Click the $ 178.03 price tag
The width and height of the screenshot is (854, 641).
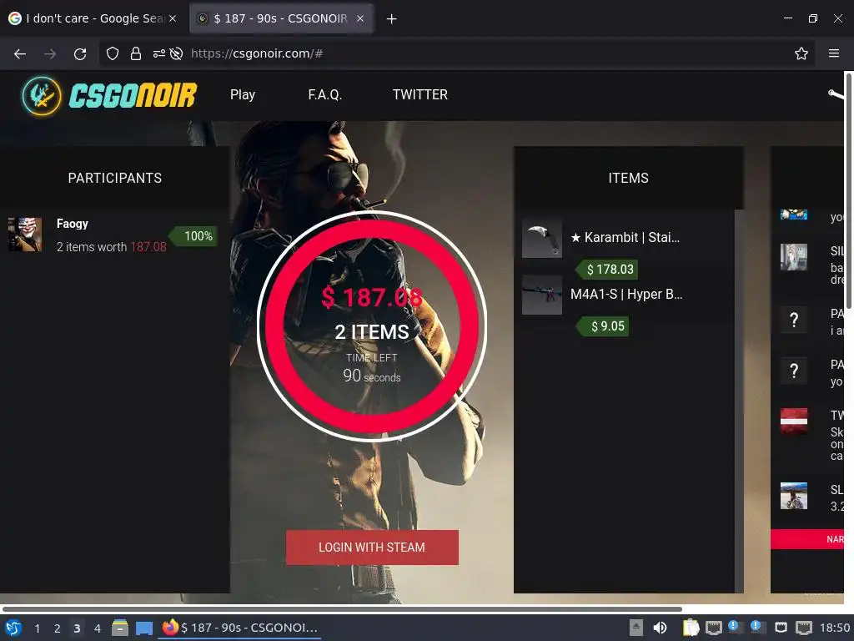tap(607, 270)
